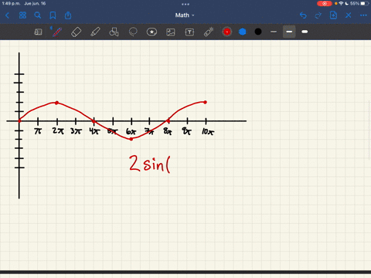Viewport: 371px width, 278px height.
Task: Select the Image insert tool
Action: pyautogui.click(x=171, y=32)
